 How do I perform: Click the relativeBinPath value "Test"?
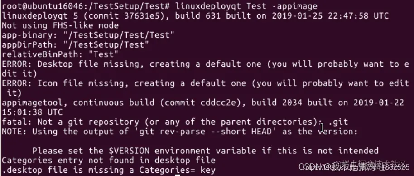tap(103, 54)
